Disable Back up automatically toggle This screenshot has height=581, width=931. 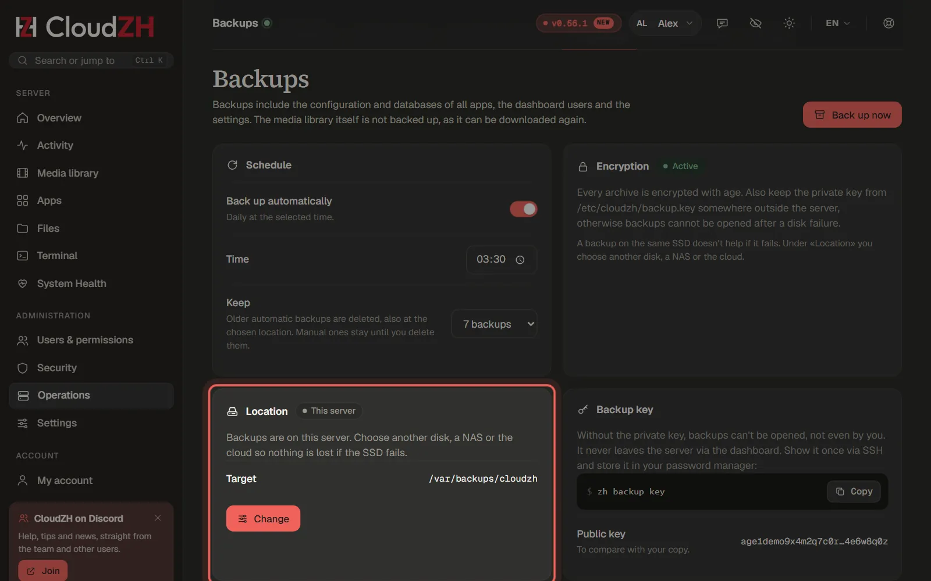pyautogui.click(x=523, y=209)
